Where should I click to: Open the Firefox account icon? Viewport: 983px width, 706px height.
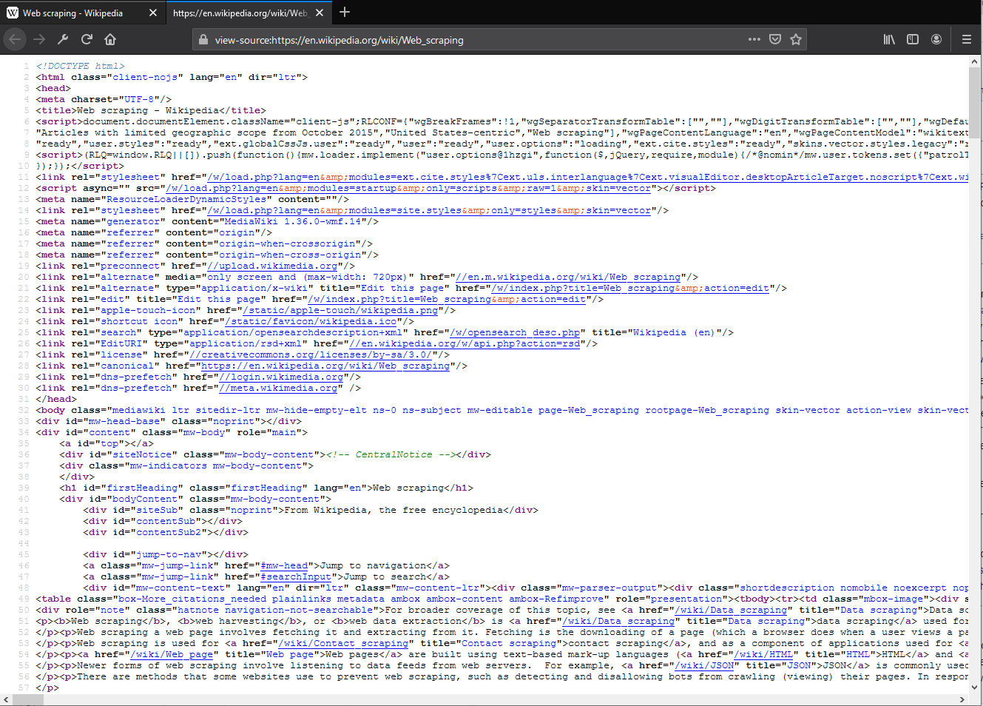click(x=936, y=39)
